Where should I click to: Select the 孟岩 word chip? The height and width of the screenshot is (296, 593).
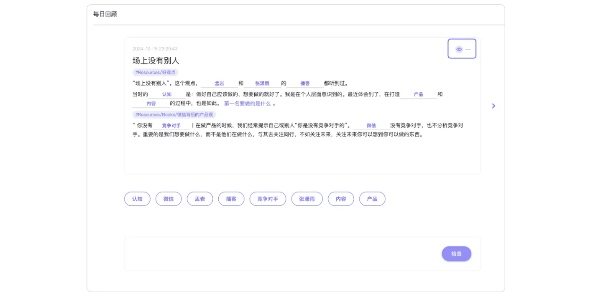(200, 199)
